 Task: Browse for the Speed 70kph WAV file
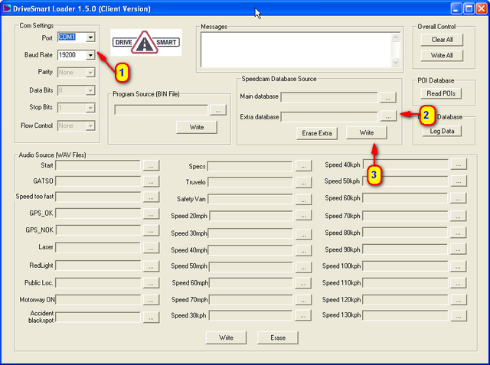458,216
